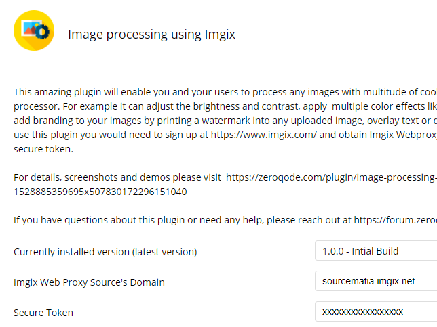Open the https://www.imgix.com/ link in description
This screenshot has width=437, height=327.
pos(264,135)
